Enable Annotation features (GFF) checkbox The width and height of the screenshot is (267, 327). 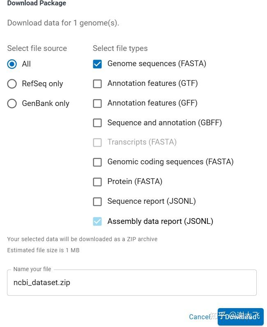click(97, 104)
